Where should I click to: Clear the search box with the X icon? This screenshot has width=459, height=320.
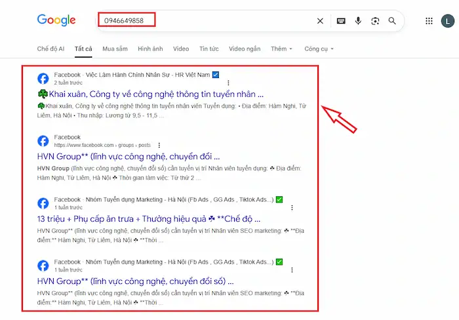pyautogui.click(x=320, y=21)
